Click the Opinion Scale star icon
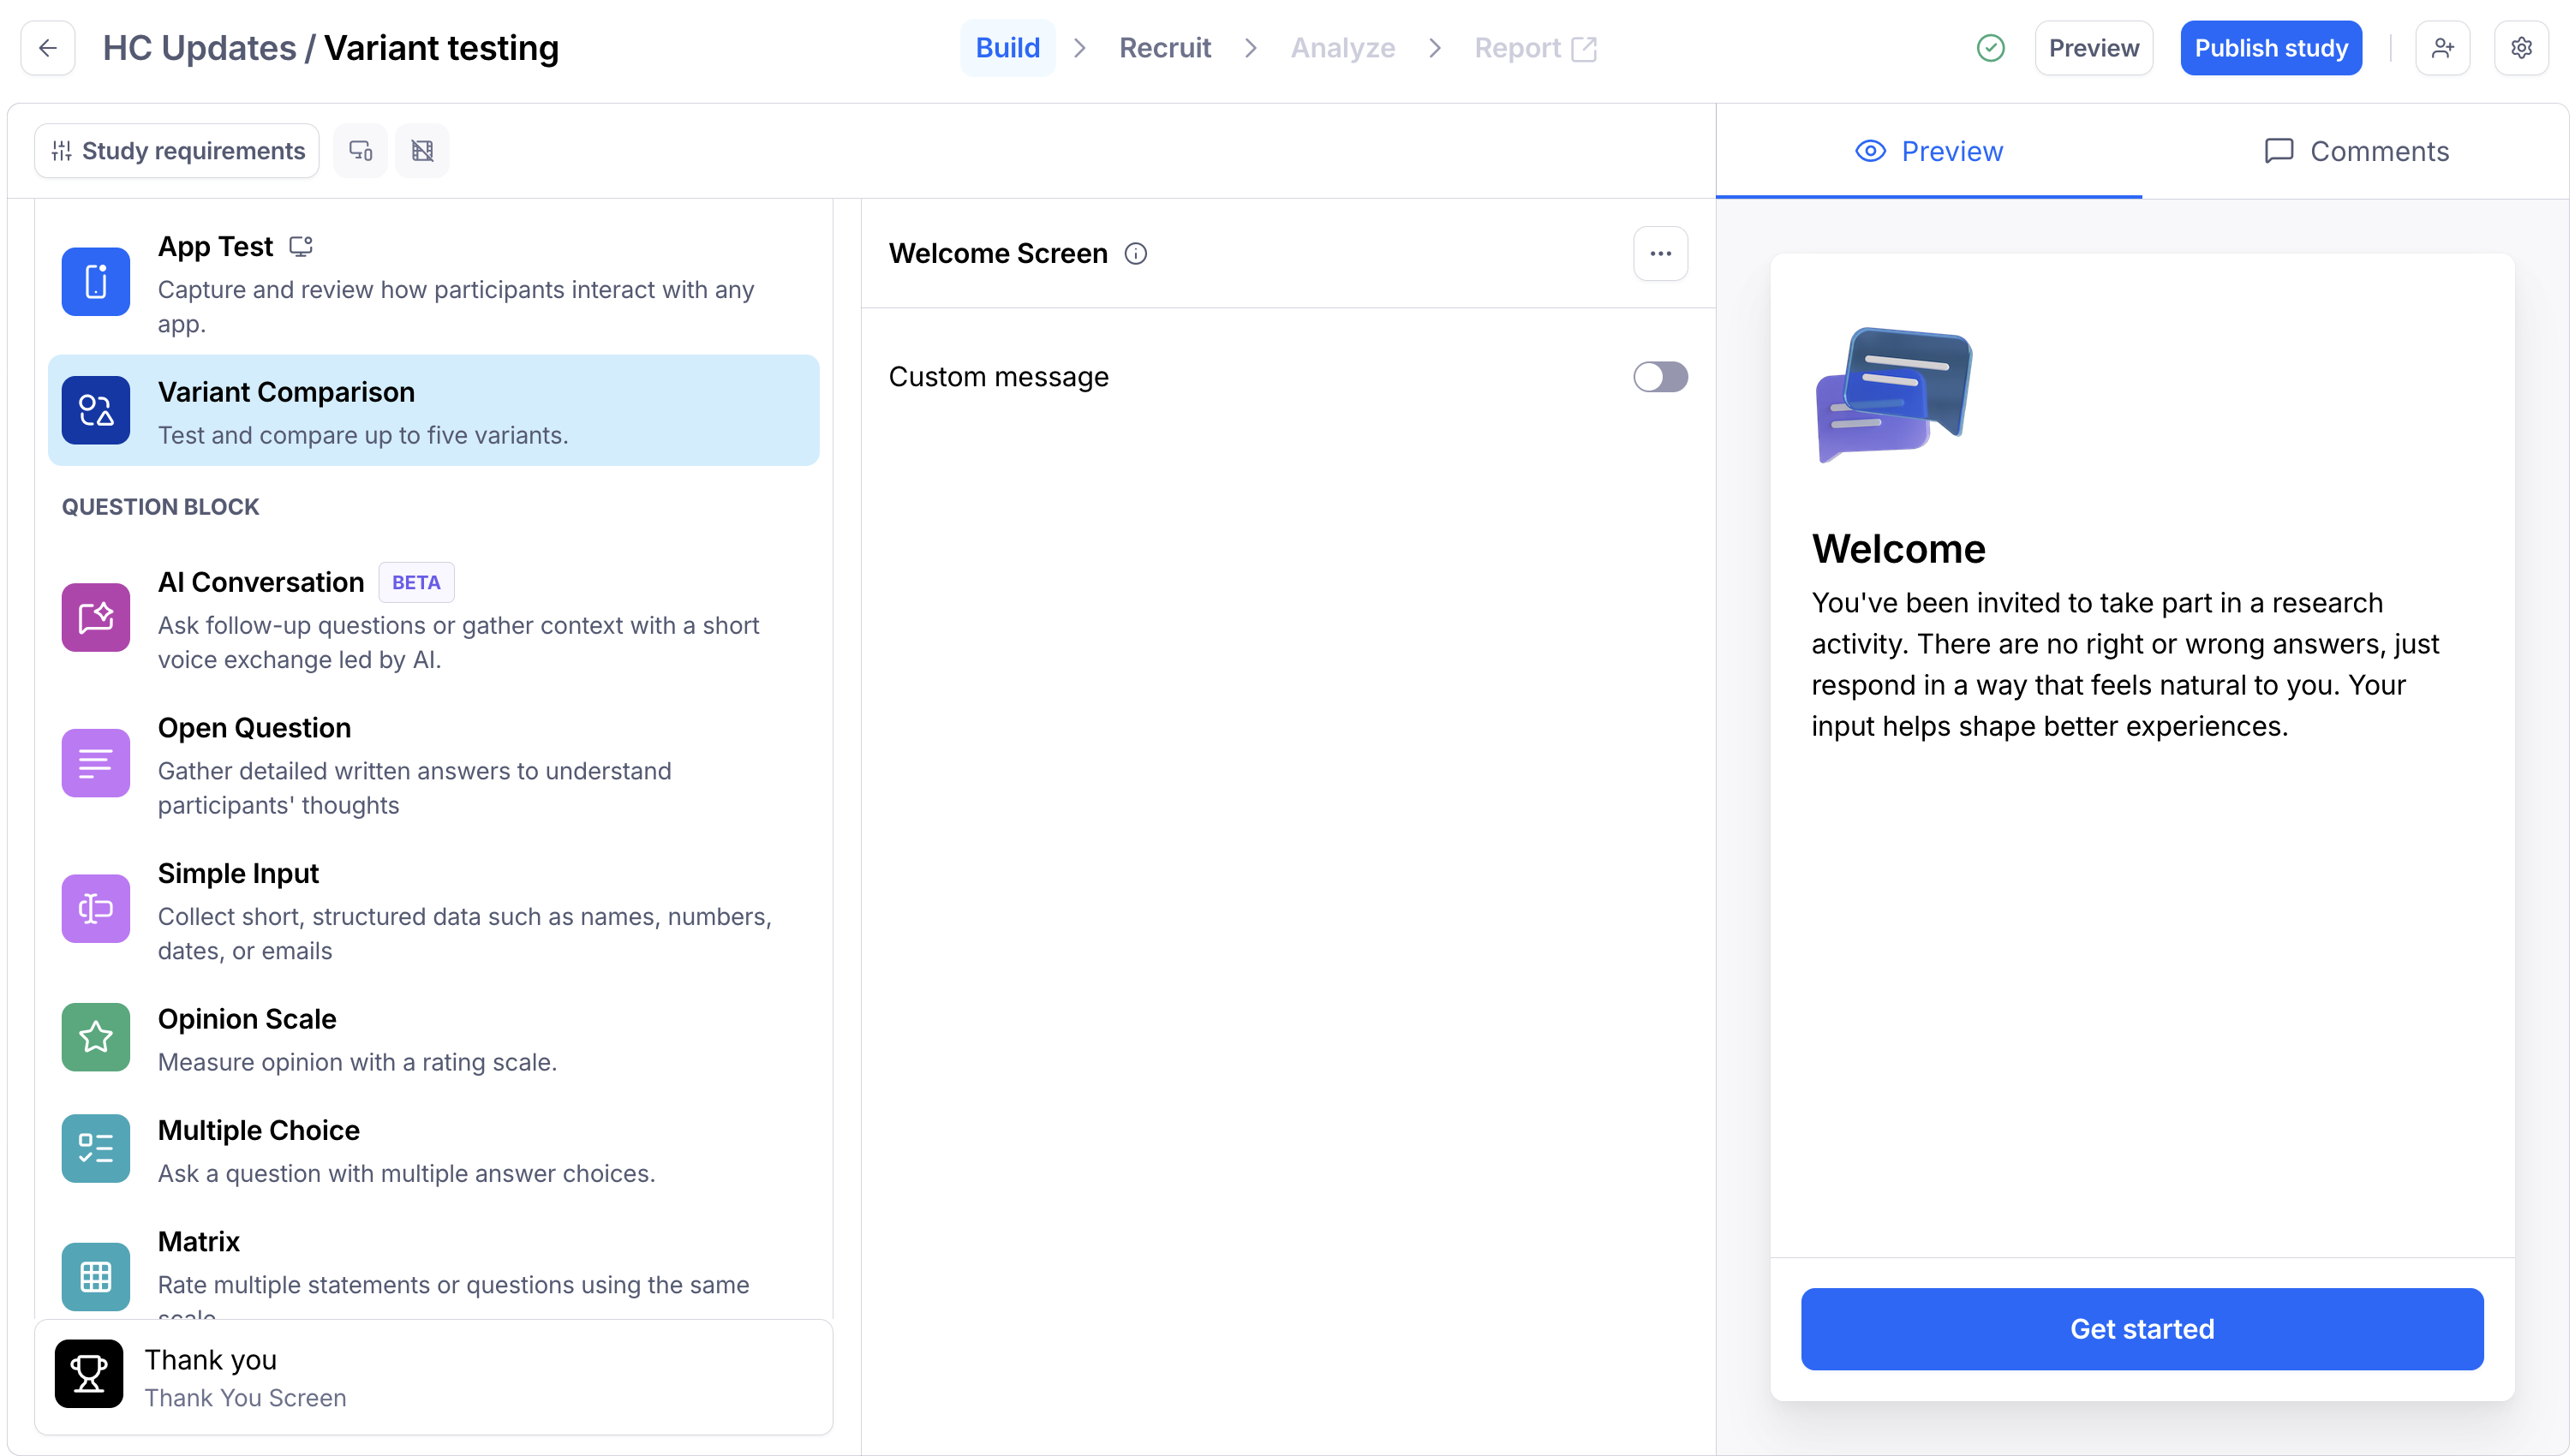The image size is (2575, 1456). tap(96, 1037)
